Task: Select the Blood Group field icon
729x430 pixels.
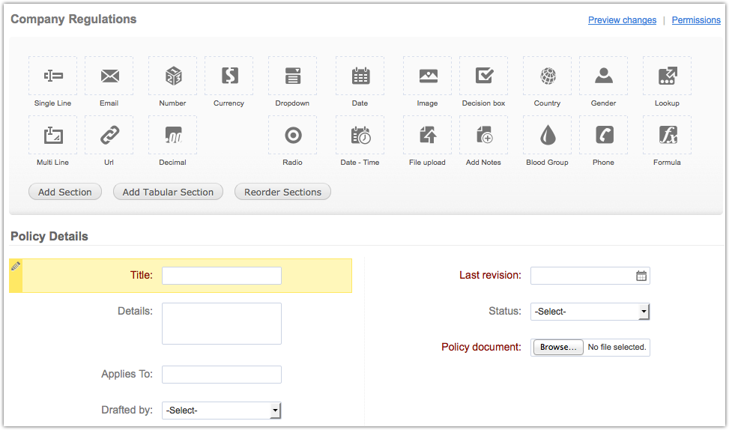Action: pyautogui.click(x=547, y=136)
